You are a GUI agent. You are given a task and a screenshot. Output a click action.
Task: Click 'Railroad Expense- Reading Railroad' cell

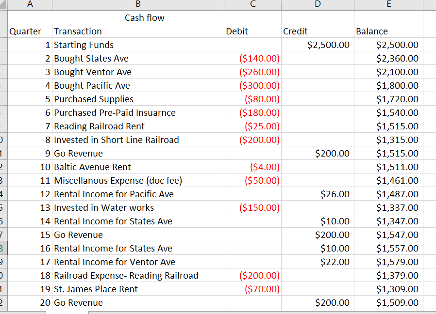click(x=138, y=275)
